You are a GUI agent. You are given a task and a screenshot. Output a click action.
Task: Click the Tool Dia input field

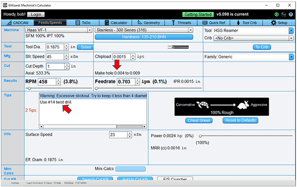click(x=55, y=47)
